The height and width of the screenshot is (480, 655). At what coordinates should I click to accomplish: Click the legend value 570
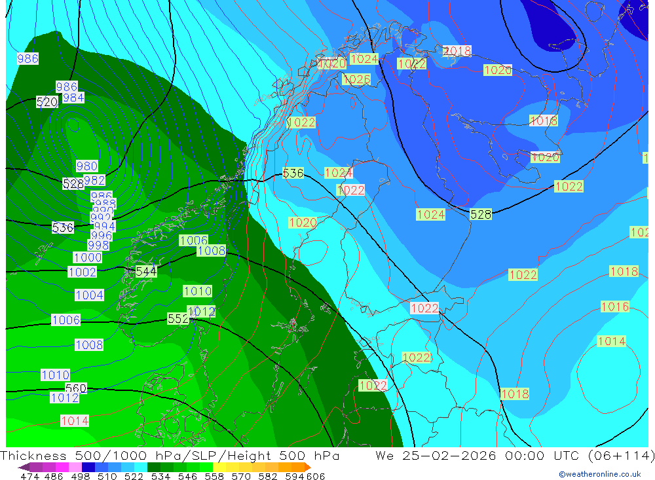tap(241, 476)
